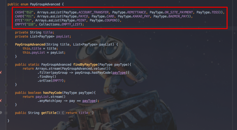Click stream in Arrays.stream call
The height and width of the screenshot is (130, 237).
coord(54,69)
